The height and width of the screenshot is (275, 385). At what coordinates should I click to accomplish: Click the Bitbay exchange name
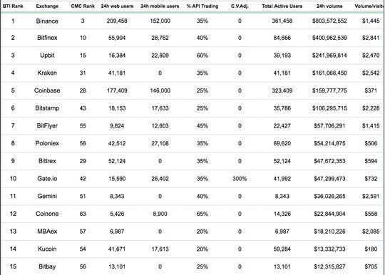[x=47, y=266]
